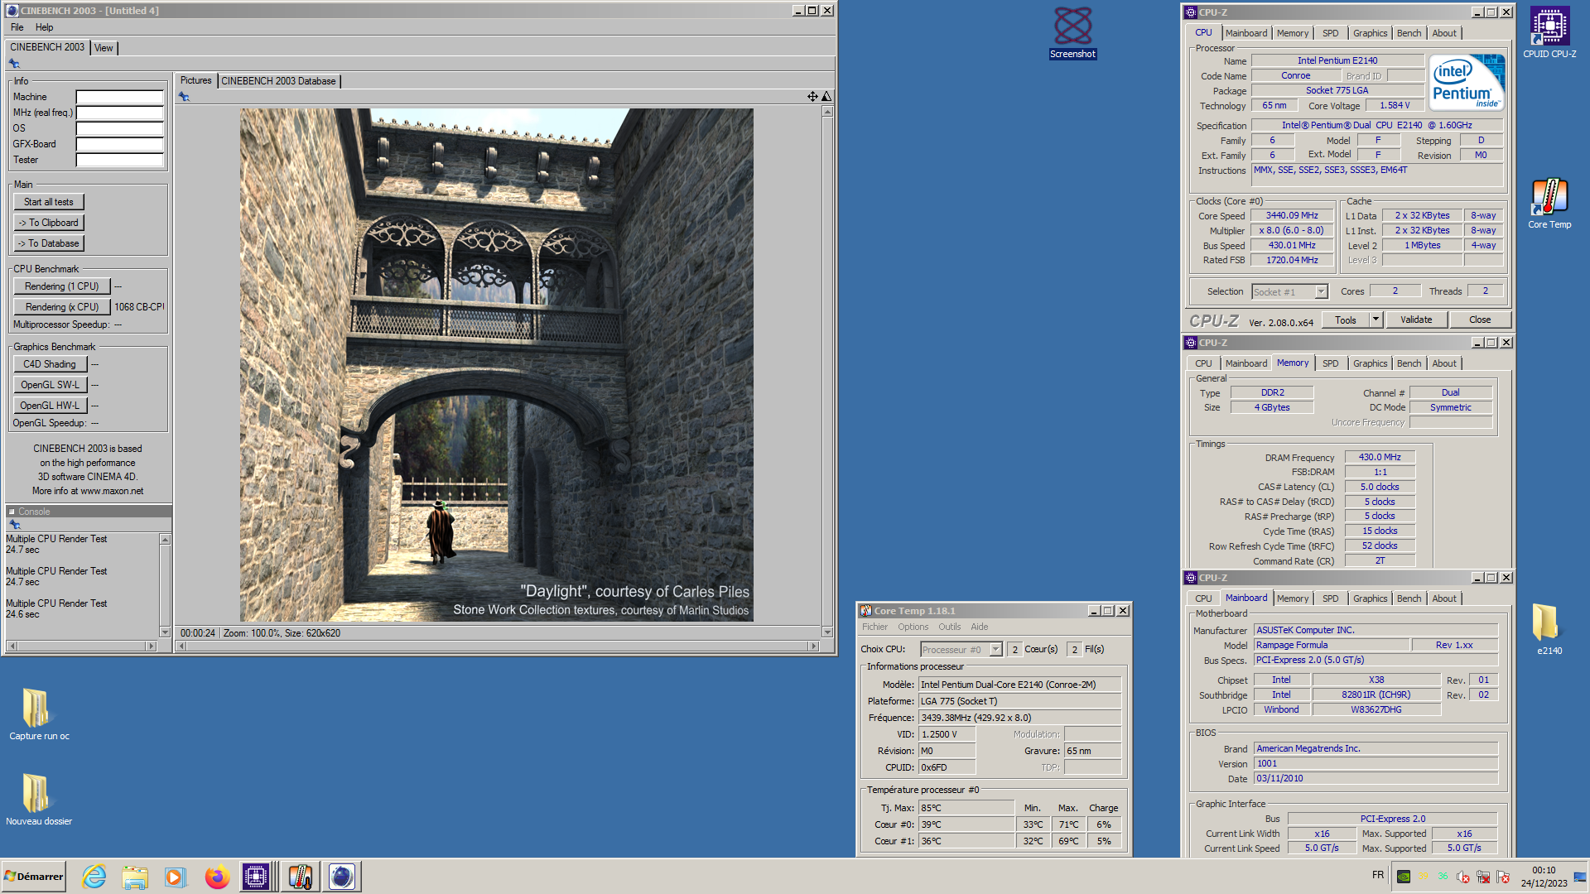Click the network tray icon with red X
Viewport: 1590px width, 894px height.
pyautogui.click(x=1483, y=877)
